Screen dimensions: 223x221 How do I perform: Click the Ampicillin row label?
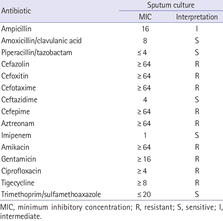pos(16,29)
